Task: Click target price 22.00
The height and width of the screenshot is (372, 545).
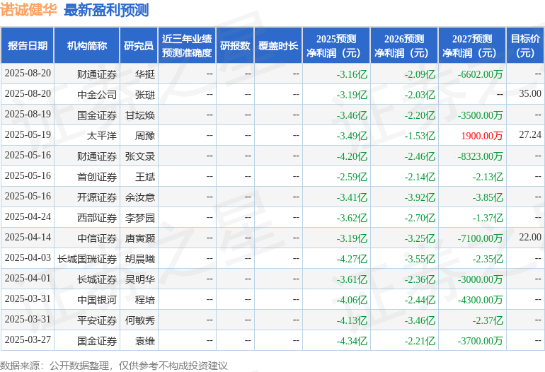Action: (530, 237)
